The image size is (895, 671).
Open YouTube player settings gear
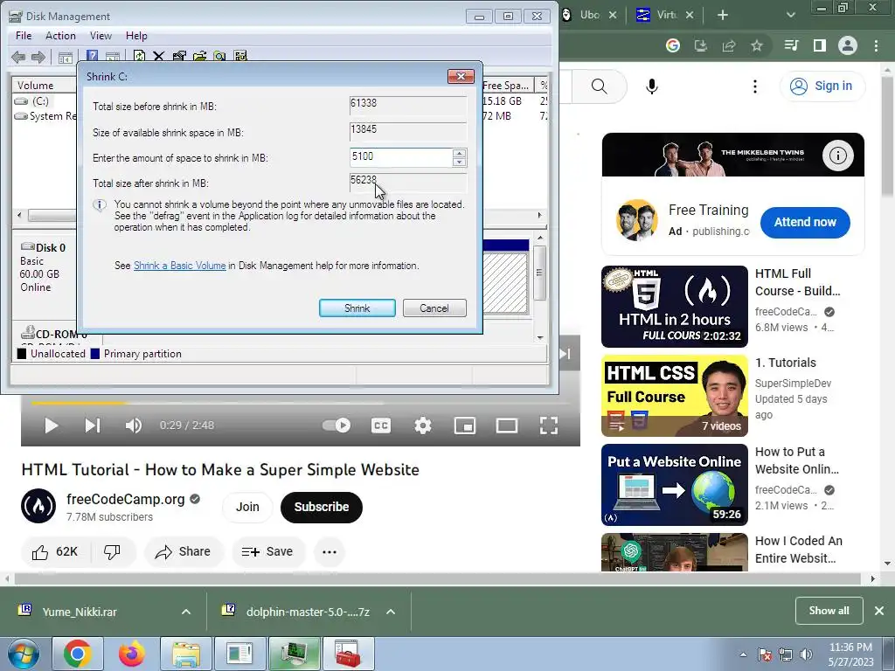pos(423,425)
